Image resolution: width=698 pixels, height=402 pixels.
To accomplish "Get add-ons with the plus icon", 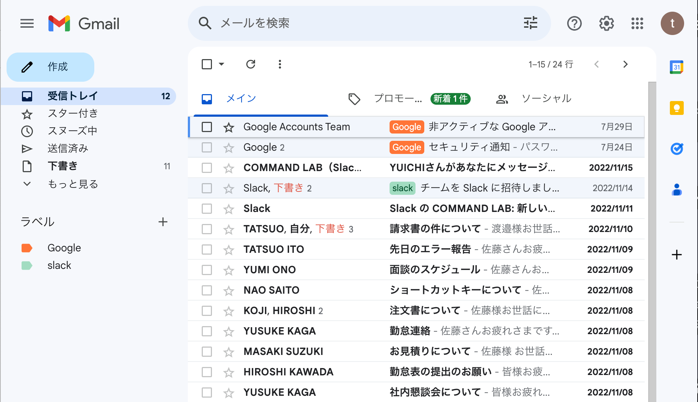I will (676, 255).
